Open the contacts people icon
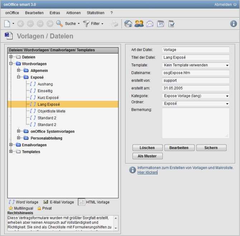Screen dimensions: 240x236 (139, 24)
